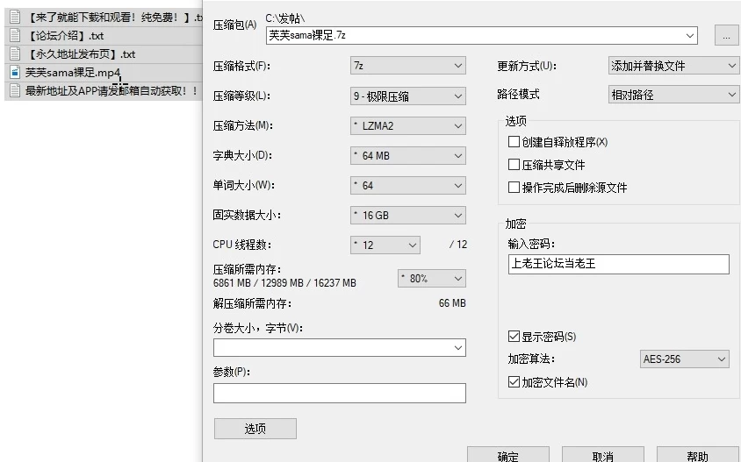Click the 帮助 button
Image resolution: width=741 pixels, height=462 pixels.
(x=697, y=454)
